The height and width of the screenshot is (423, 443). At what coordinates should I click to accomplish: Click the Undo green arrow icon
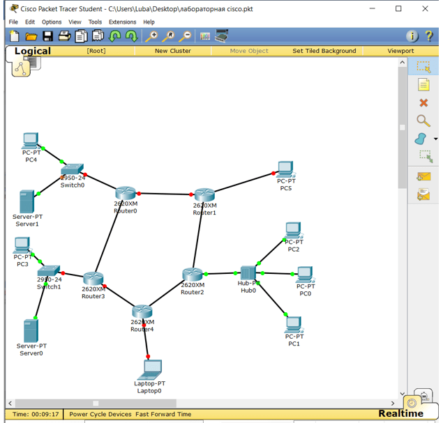[x=114, y=36]
